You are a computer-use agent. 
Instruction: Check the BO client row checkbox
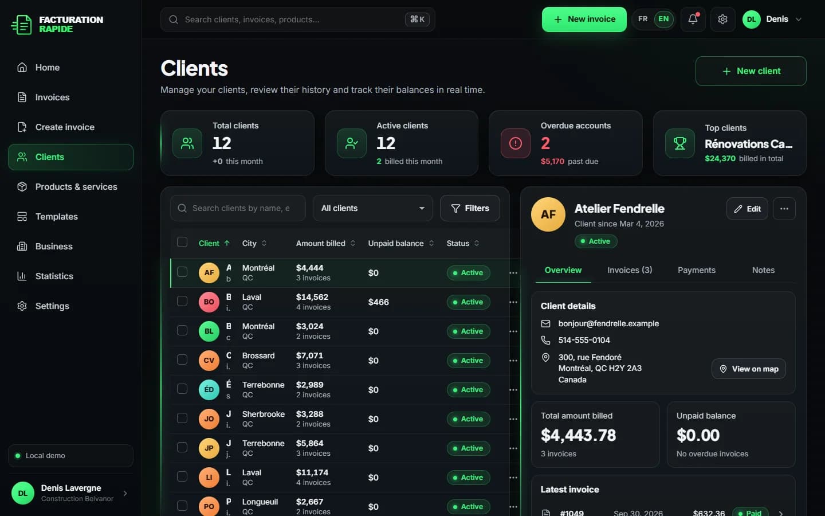(x=182, y=301)
